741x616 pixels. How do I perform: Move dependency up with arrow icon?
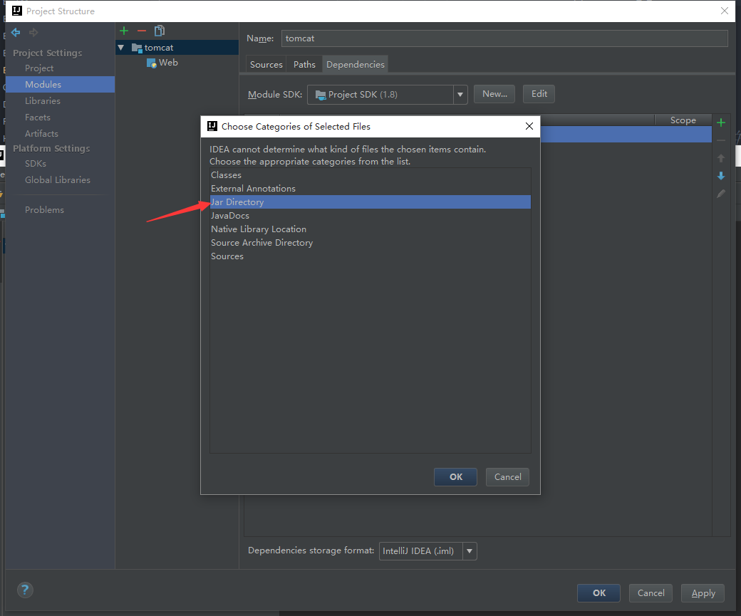click(720, 158)
